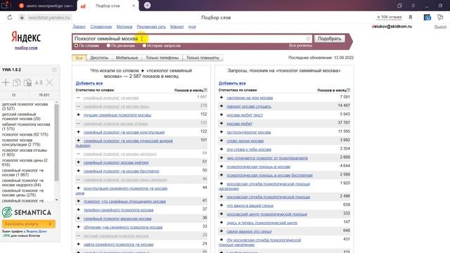This screenshot has width=450, height=253.
Task: Click plus next to 'лучшие семейные психологи москвы'
Action: point(78,115)
